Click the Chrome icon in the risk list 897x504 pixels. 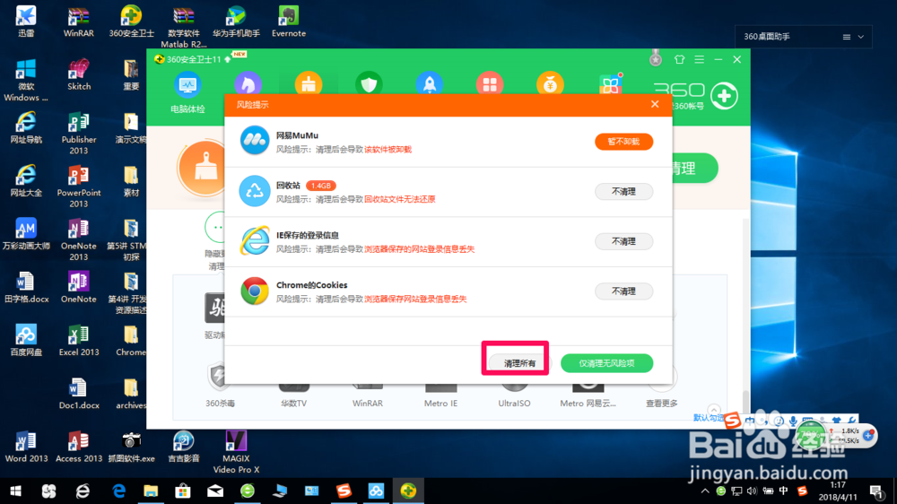(x=255, y=291)
